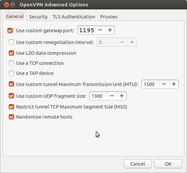Click the MTU field showing 1500

pos(150,84)
